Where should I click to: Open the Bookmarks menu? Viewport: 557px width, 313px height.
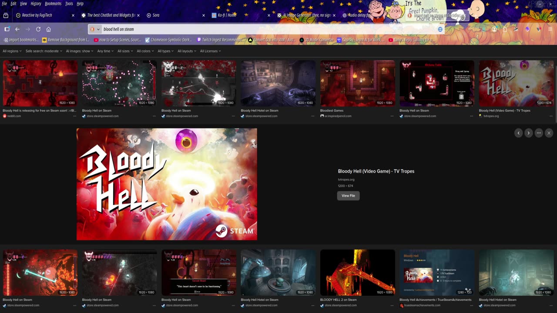53,3
